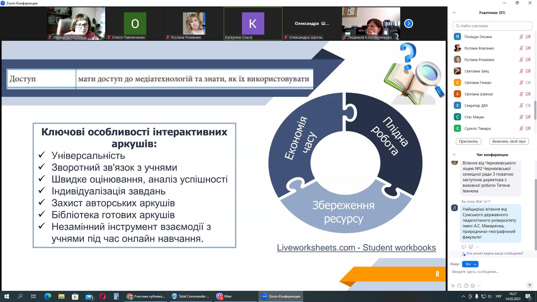Image resolution: width=537 pixels, height=302 pixels.
Task: Click the attach file icon in chat
Action: 466,286
